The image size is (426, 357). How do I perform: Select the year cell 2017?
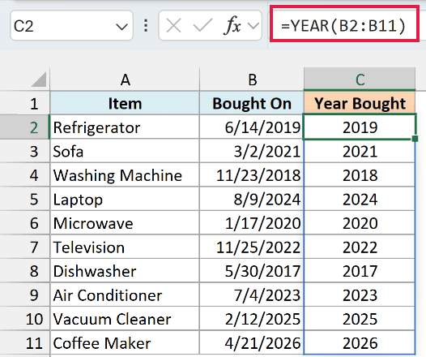360,271
